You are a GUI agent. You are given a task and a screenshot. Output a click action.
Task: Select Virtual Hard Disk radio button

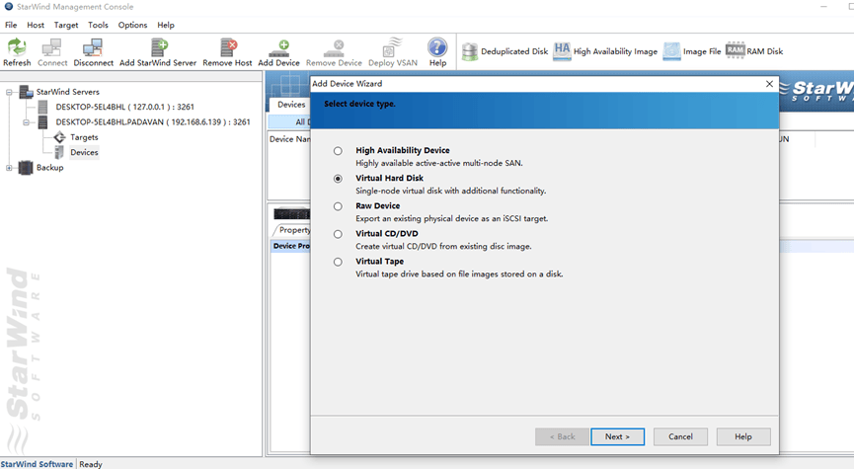coord(339,179)
